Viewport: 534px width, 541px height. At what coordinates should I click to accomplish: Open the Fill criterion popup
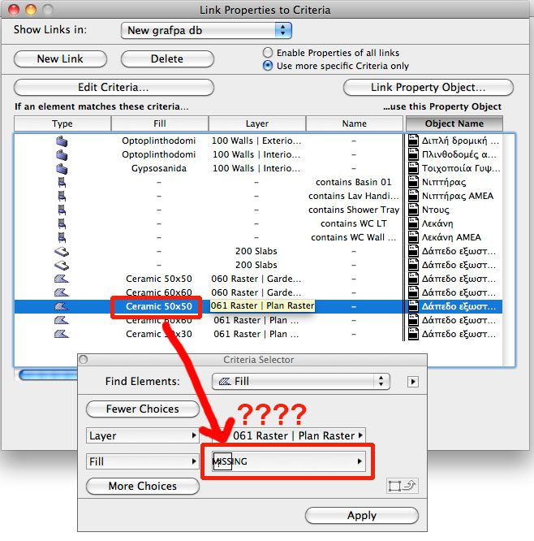tap(142, 461)
